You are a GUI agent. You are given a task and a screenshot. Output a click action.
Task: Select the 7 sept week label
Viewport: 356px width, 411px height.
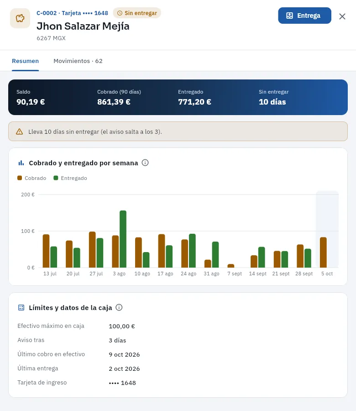(x=235, y=274)
